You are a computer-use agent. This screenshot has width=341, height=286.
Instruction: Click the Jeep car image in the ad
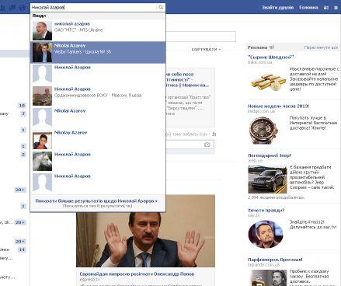267,180
